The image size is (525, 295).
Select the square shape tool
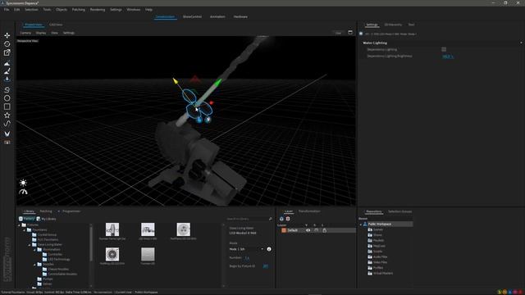[7, 107]
